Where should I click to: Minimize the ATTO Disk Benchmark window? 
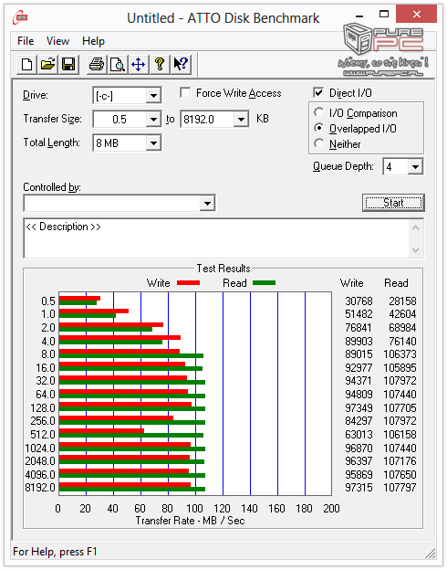click(x=359, y=16)
